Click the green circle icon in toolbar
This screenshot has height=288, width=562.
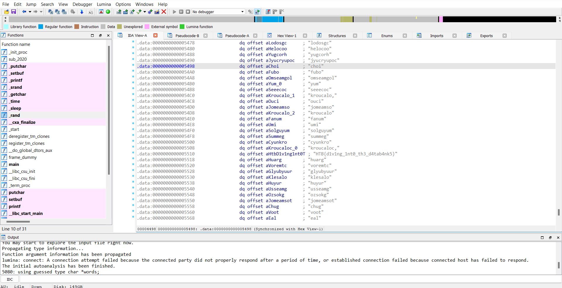(108, 12)
